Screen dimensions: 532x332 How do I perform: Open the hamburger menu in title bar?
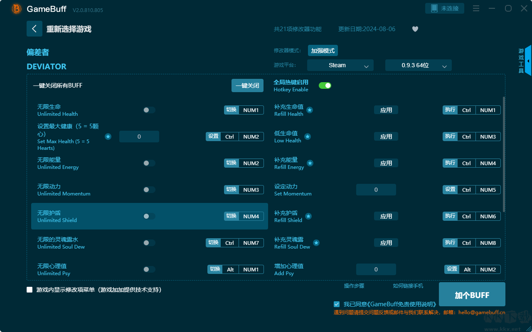(476, 9)
